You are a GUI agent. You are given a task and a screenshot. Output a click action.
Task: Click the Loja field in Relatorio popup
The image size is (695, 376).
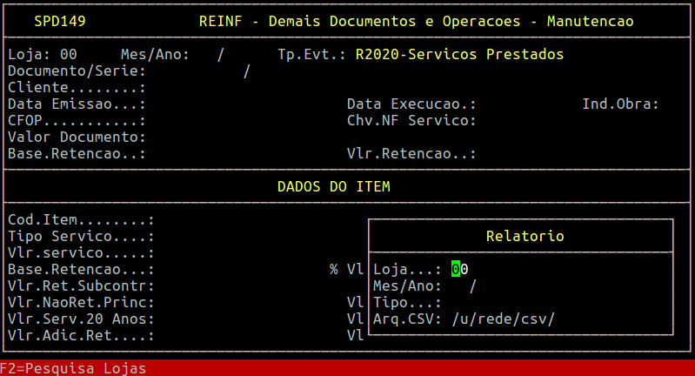point(460,270)
